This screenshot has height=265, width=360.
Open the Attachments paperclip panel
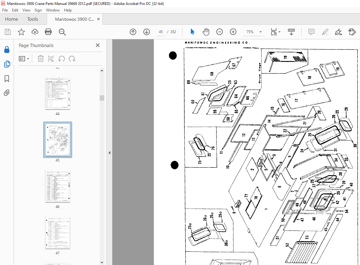[7, 93]
